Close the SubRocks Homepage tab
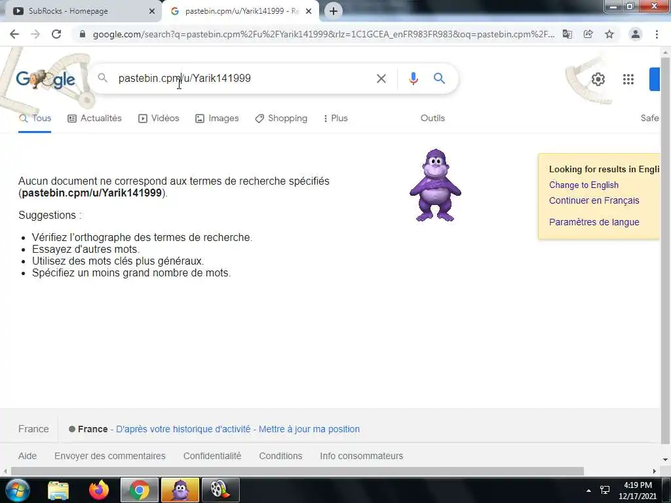 152,11
